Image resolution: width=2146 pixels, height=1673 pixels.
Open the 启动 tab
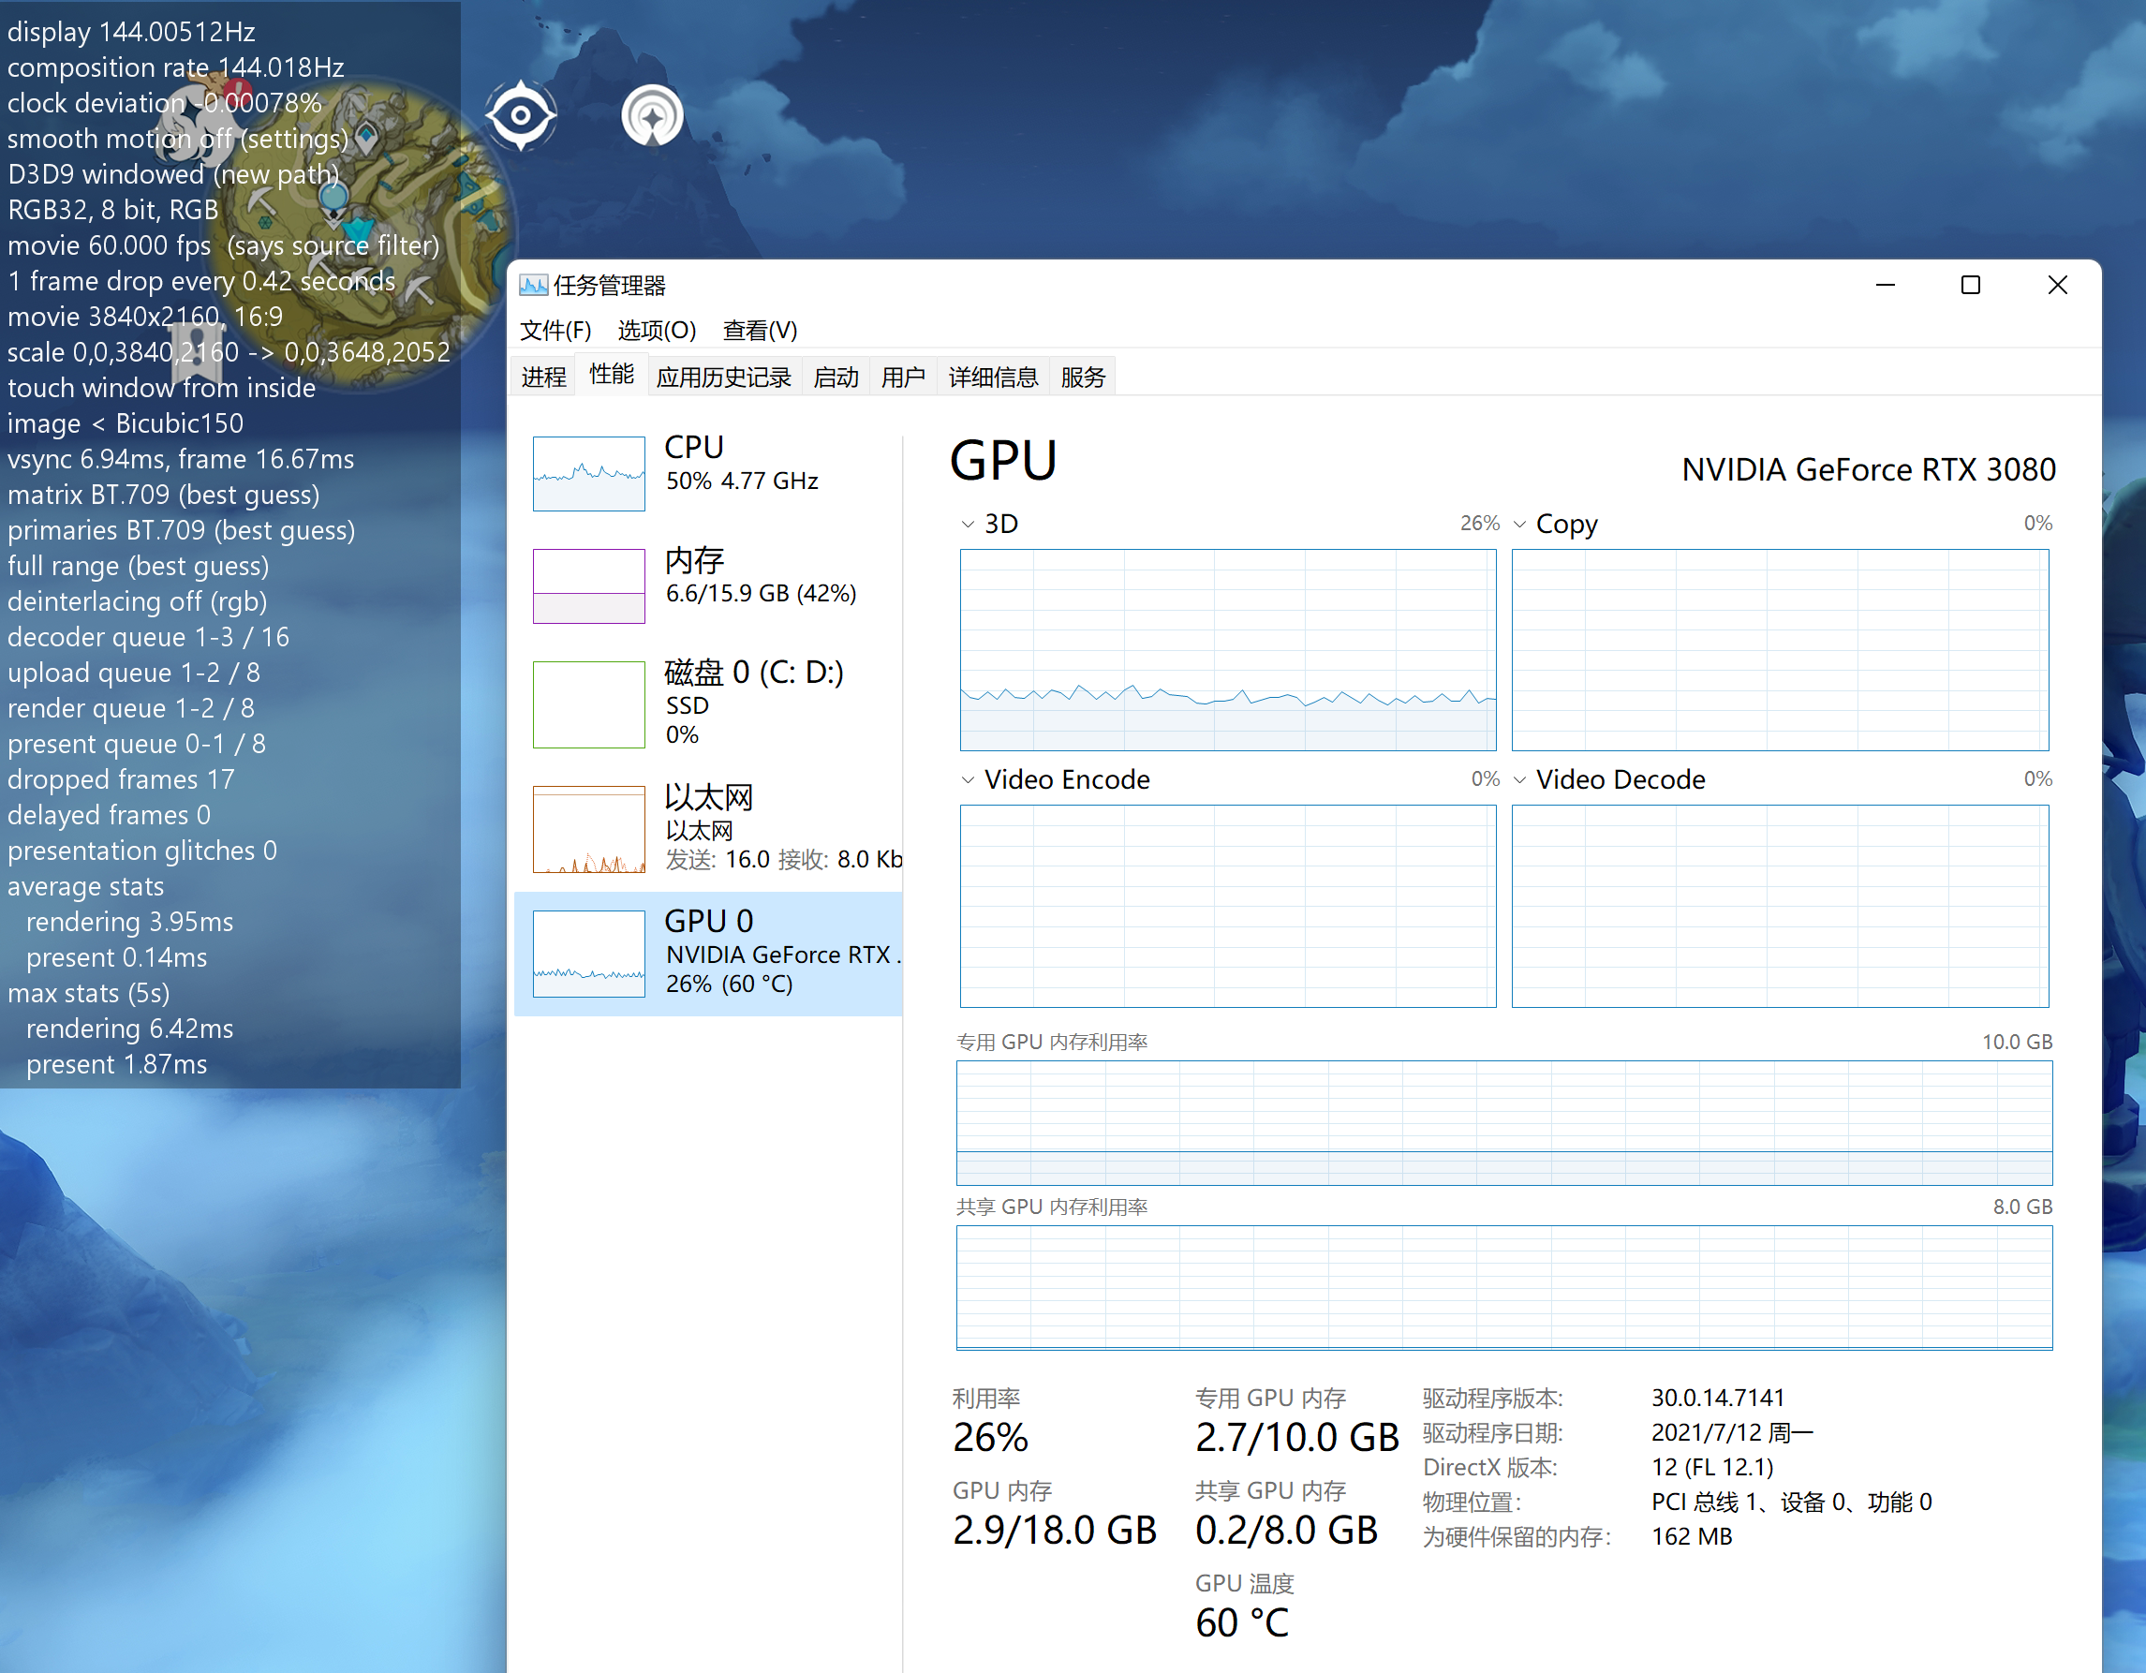(836, 377)
